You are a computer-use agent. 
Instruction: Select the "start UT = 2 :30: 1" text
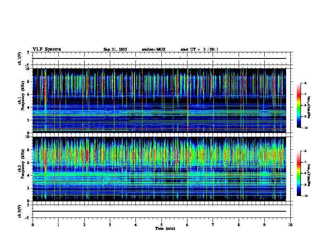coord(199,49)
